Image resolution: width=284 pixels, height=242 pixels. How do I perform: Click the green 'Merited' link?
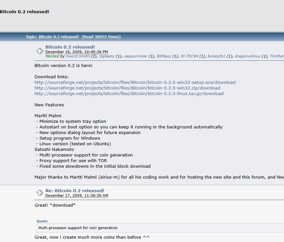pos(52,56)
